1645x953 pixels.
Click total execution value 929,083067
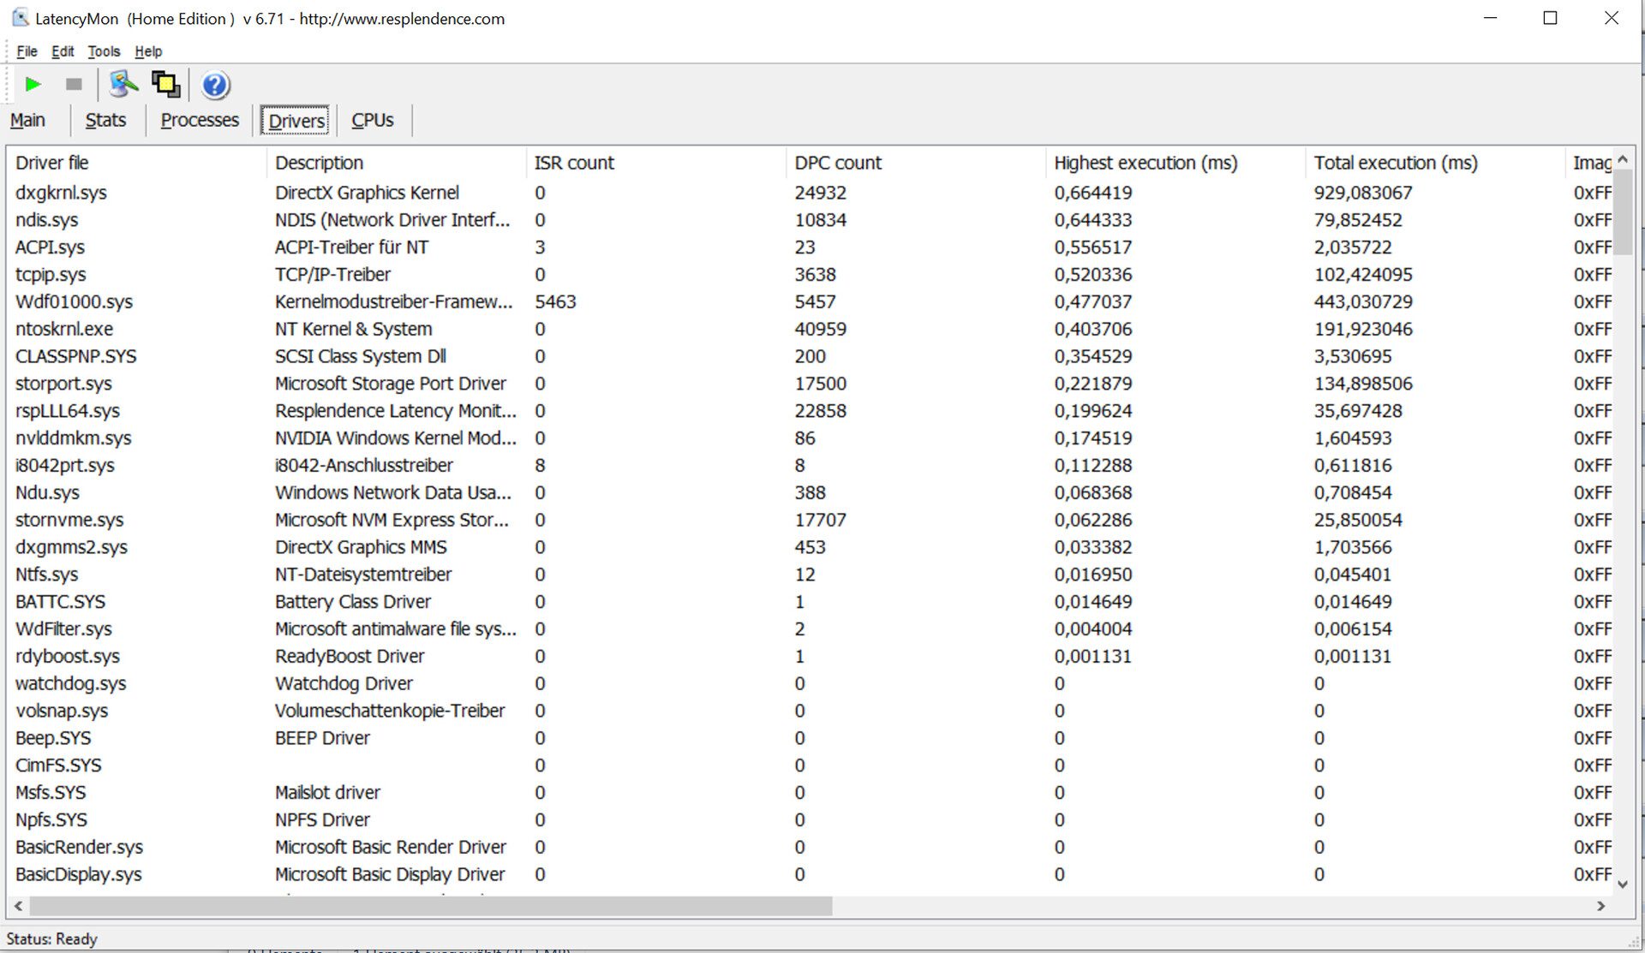1363,193
